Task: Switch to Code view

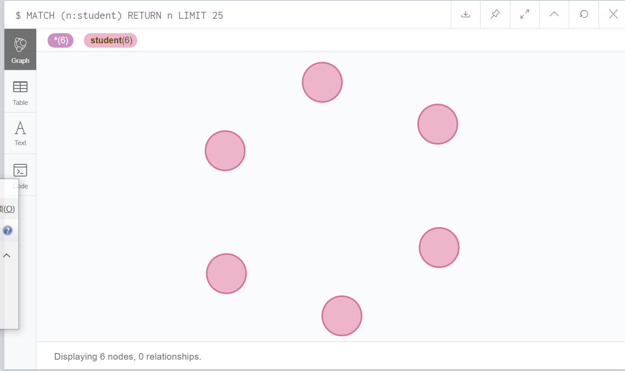Action: (21, 175)
